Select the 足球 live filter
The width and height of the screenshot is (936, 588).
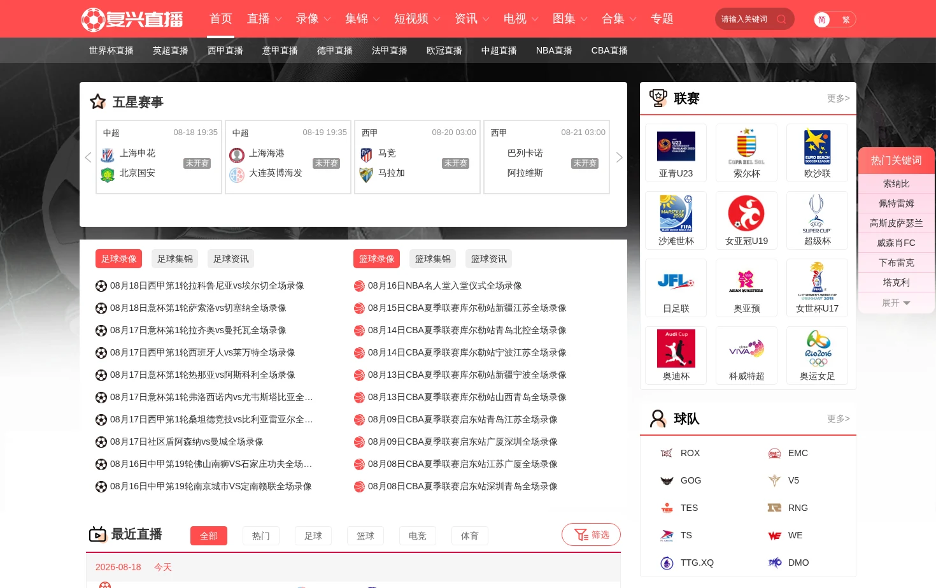pyautogui.click(x=313, y=536)
